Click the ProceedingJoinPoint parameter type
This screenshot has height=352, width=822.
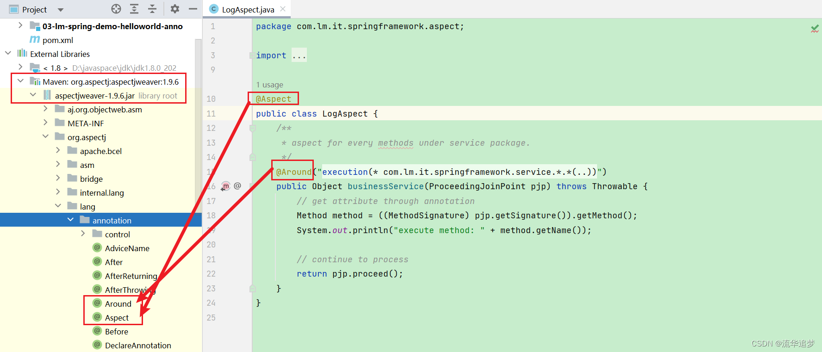point(477,186)
